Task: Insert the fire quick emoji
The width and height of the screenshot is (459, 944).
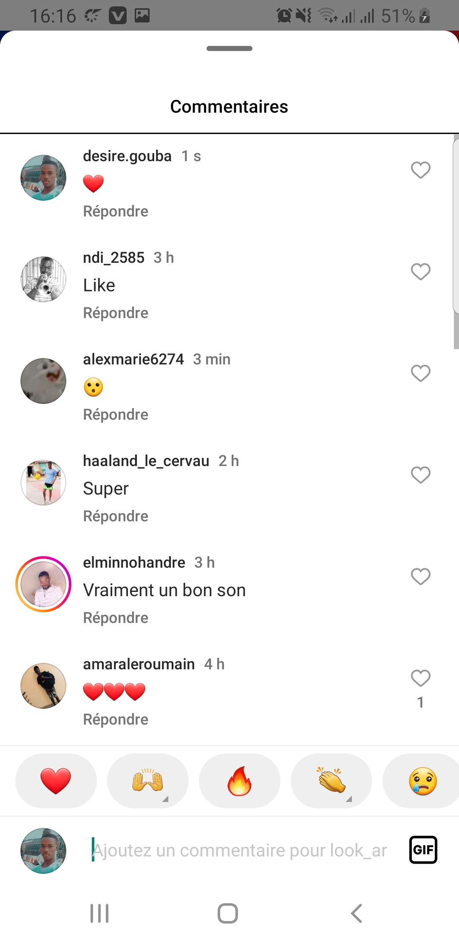Action: pyautogui.click(x=239, y=781)
